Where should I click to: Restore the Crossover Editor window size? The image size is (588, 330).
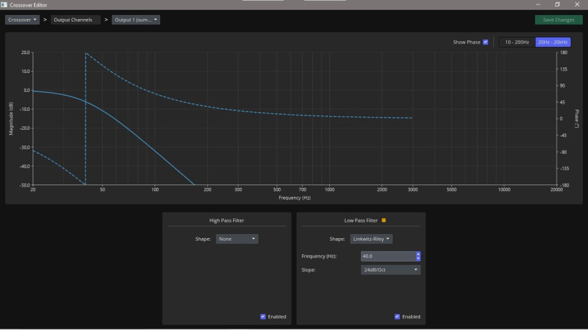[x=557, y=5]
